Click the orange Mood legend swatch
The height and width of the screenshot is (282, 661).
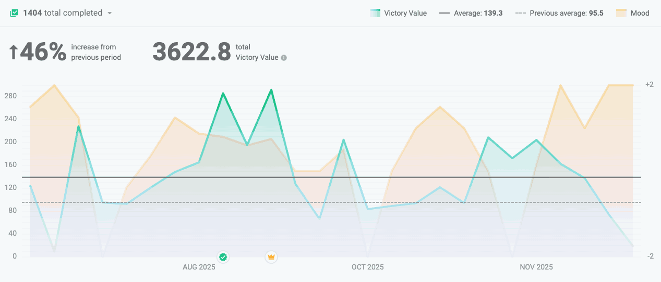(621, 14)
